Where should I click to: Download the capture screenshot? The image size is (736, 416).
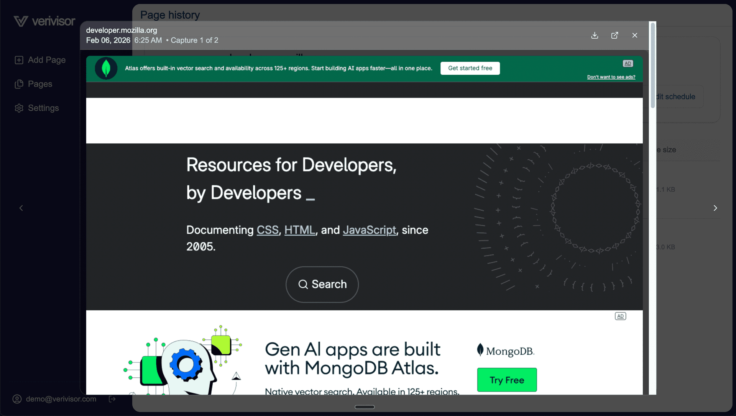pos(595,35)
